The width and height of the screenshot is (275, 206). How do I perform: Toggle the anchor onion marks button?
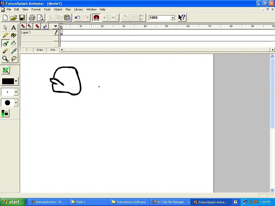click(45, 26)
